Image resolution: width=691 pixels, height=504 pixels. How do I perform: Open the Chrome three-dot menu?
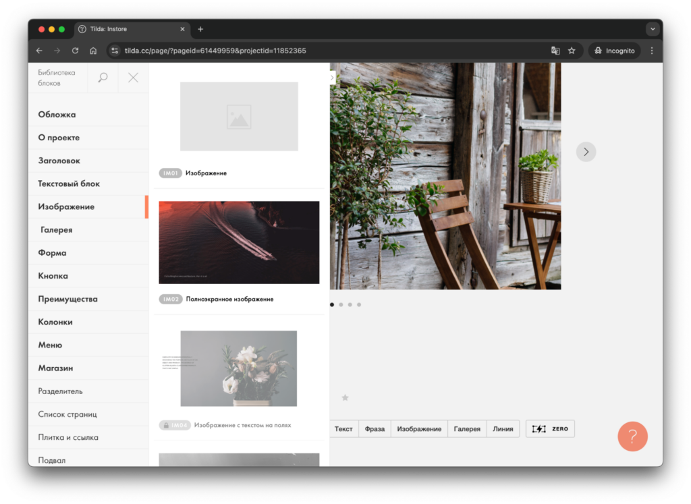tap(651, 51)
